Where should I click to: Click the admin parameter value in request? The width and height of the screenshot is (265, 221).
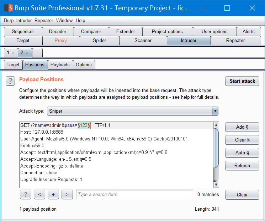pos(55,125)
